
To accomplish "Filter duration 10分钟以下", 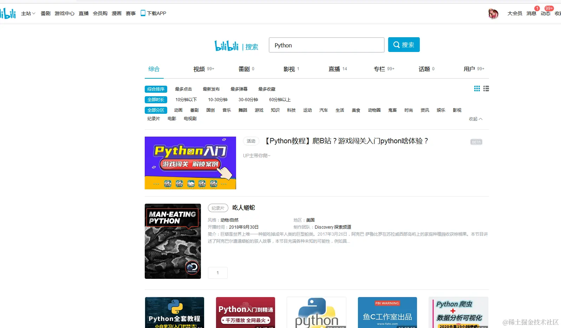I will pyautogui.click(x=186, y=100).
